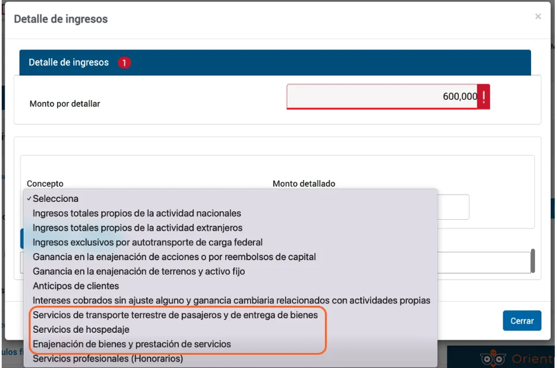Select 'Ingresos exclusivos por autotransporte de carga federal'
Screen dimensions: 557x368
tap(147, 242)
